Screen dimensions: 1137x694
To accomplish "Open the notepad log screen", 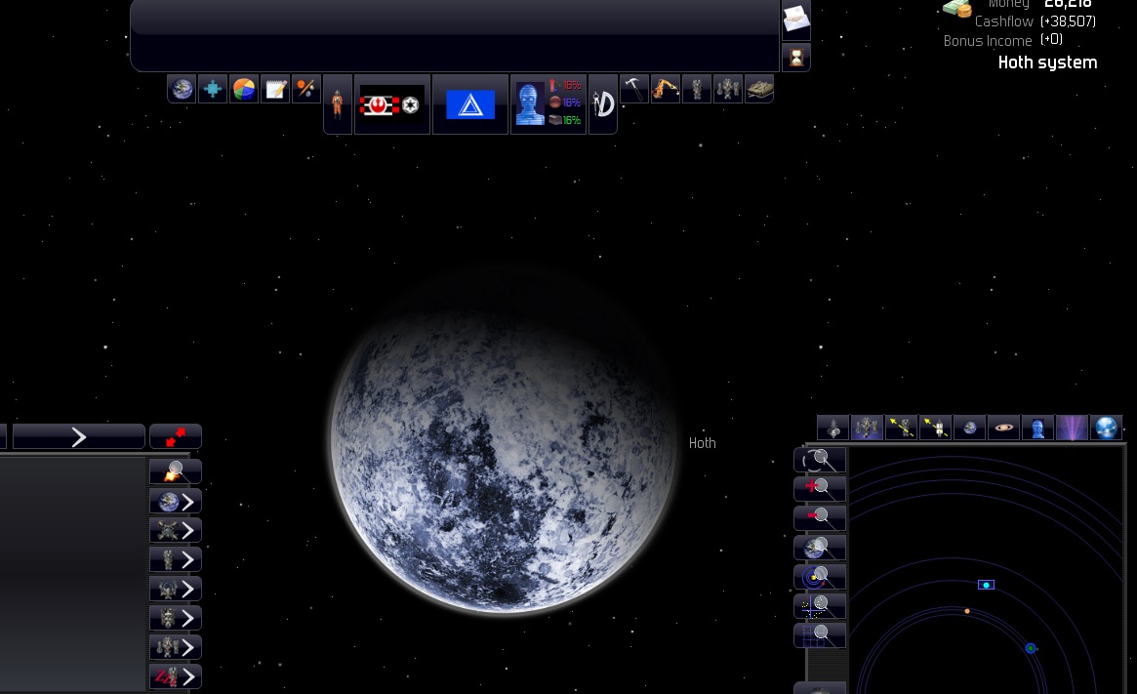I will tap(275, 89).
